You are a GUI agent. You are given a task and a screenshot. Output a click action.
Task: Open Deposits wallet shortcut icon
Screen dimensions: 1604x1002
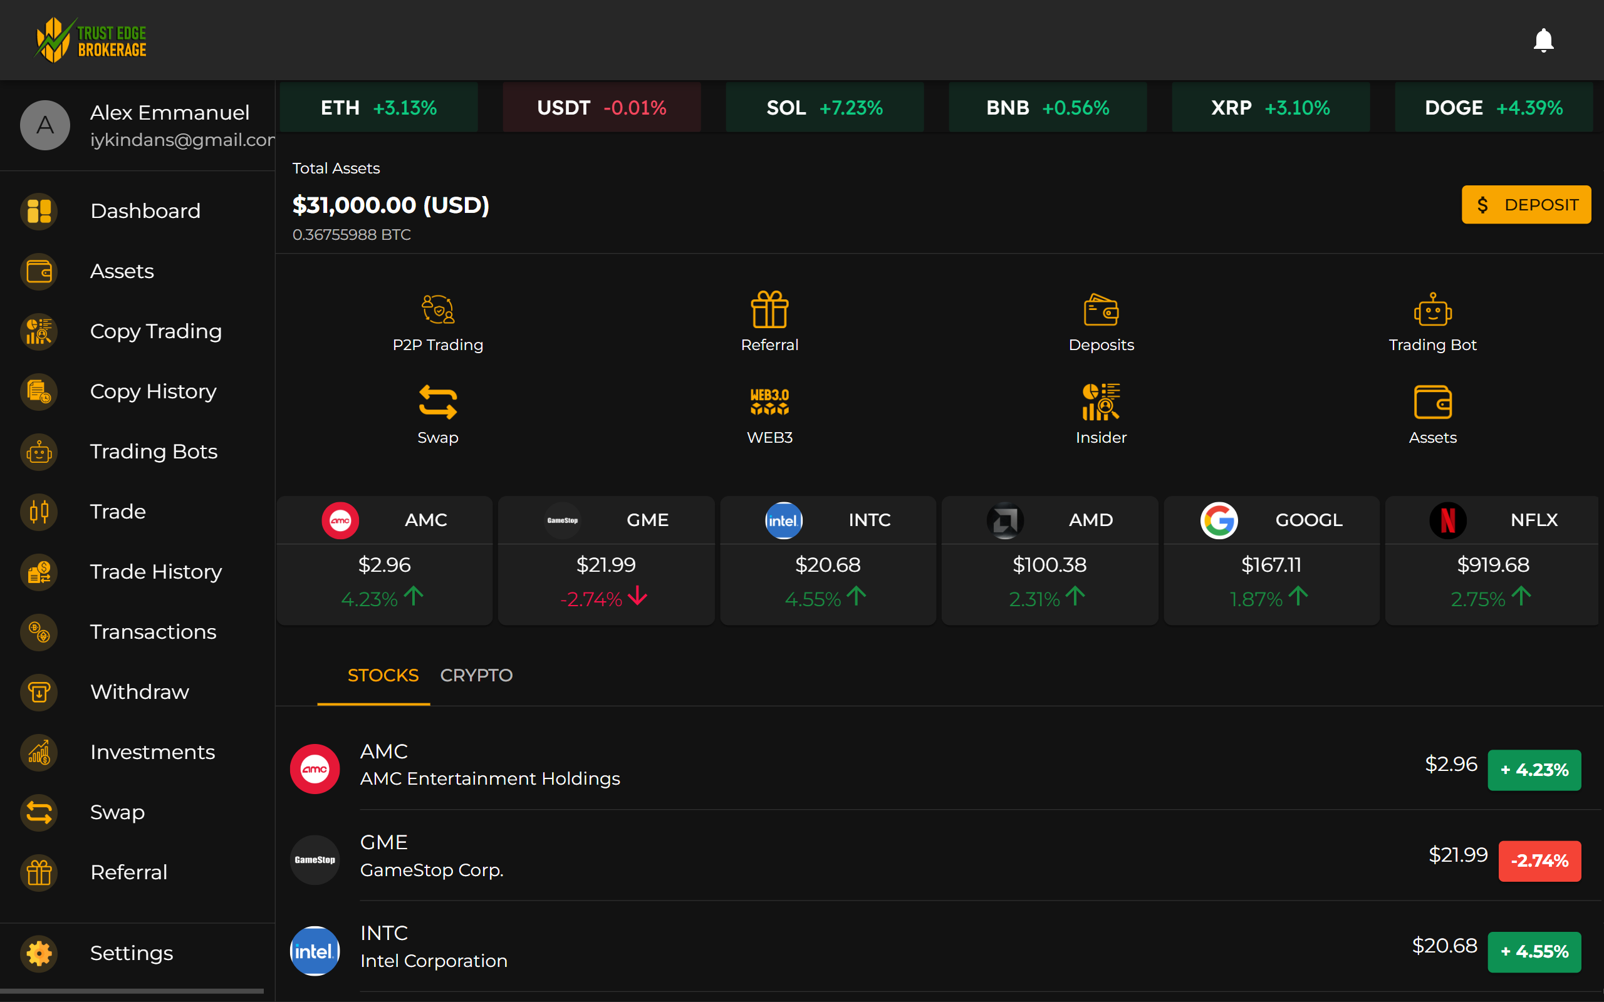click(1101, 309)
